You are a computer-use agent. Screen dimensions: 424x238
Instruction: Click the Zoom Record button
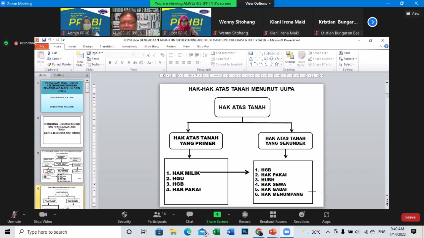pyautogui.click(x=245, y=217)
